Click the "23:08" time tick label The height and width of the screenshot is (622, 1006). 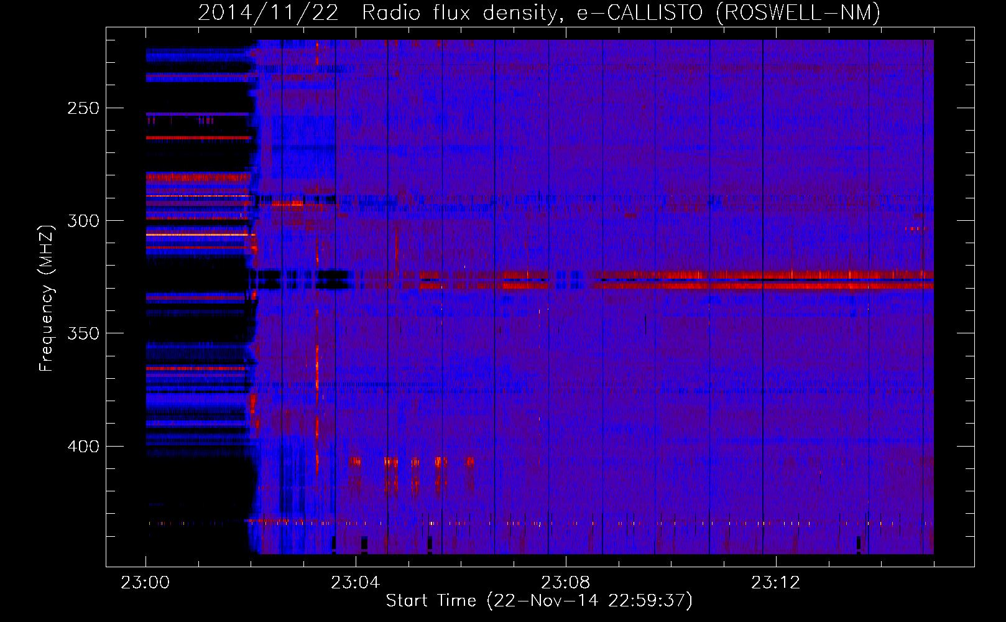(566, 583)
